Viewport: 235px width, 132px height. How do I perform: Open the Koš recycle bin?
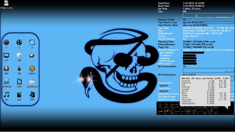tap(19, 55)
